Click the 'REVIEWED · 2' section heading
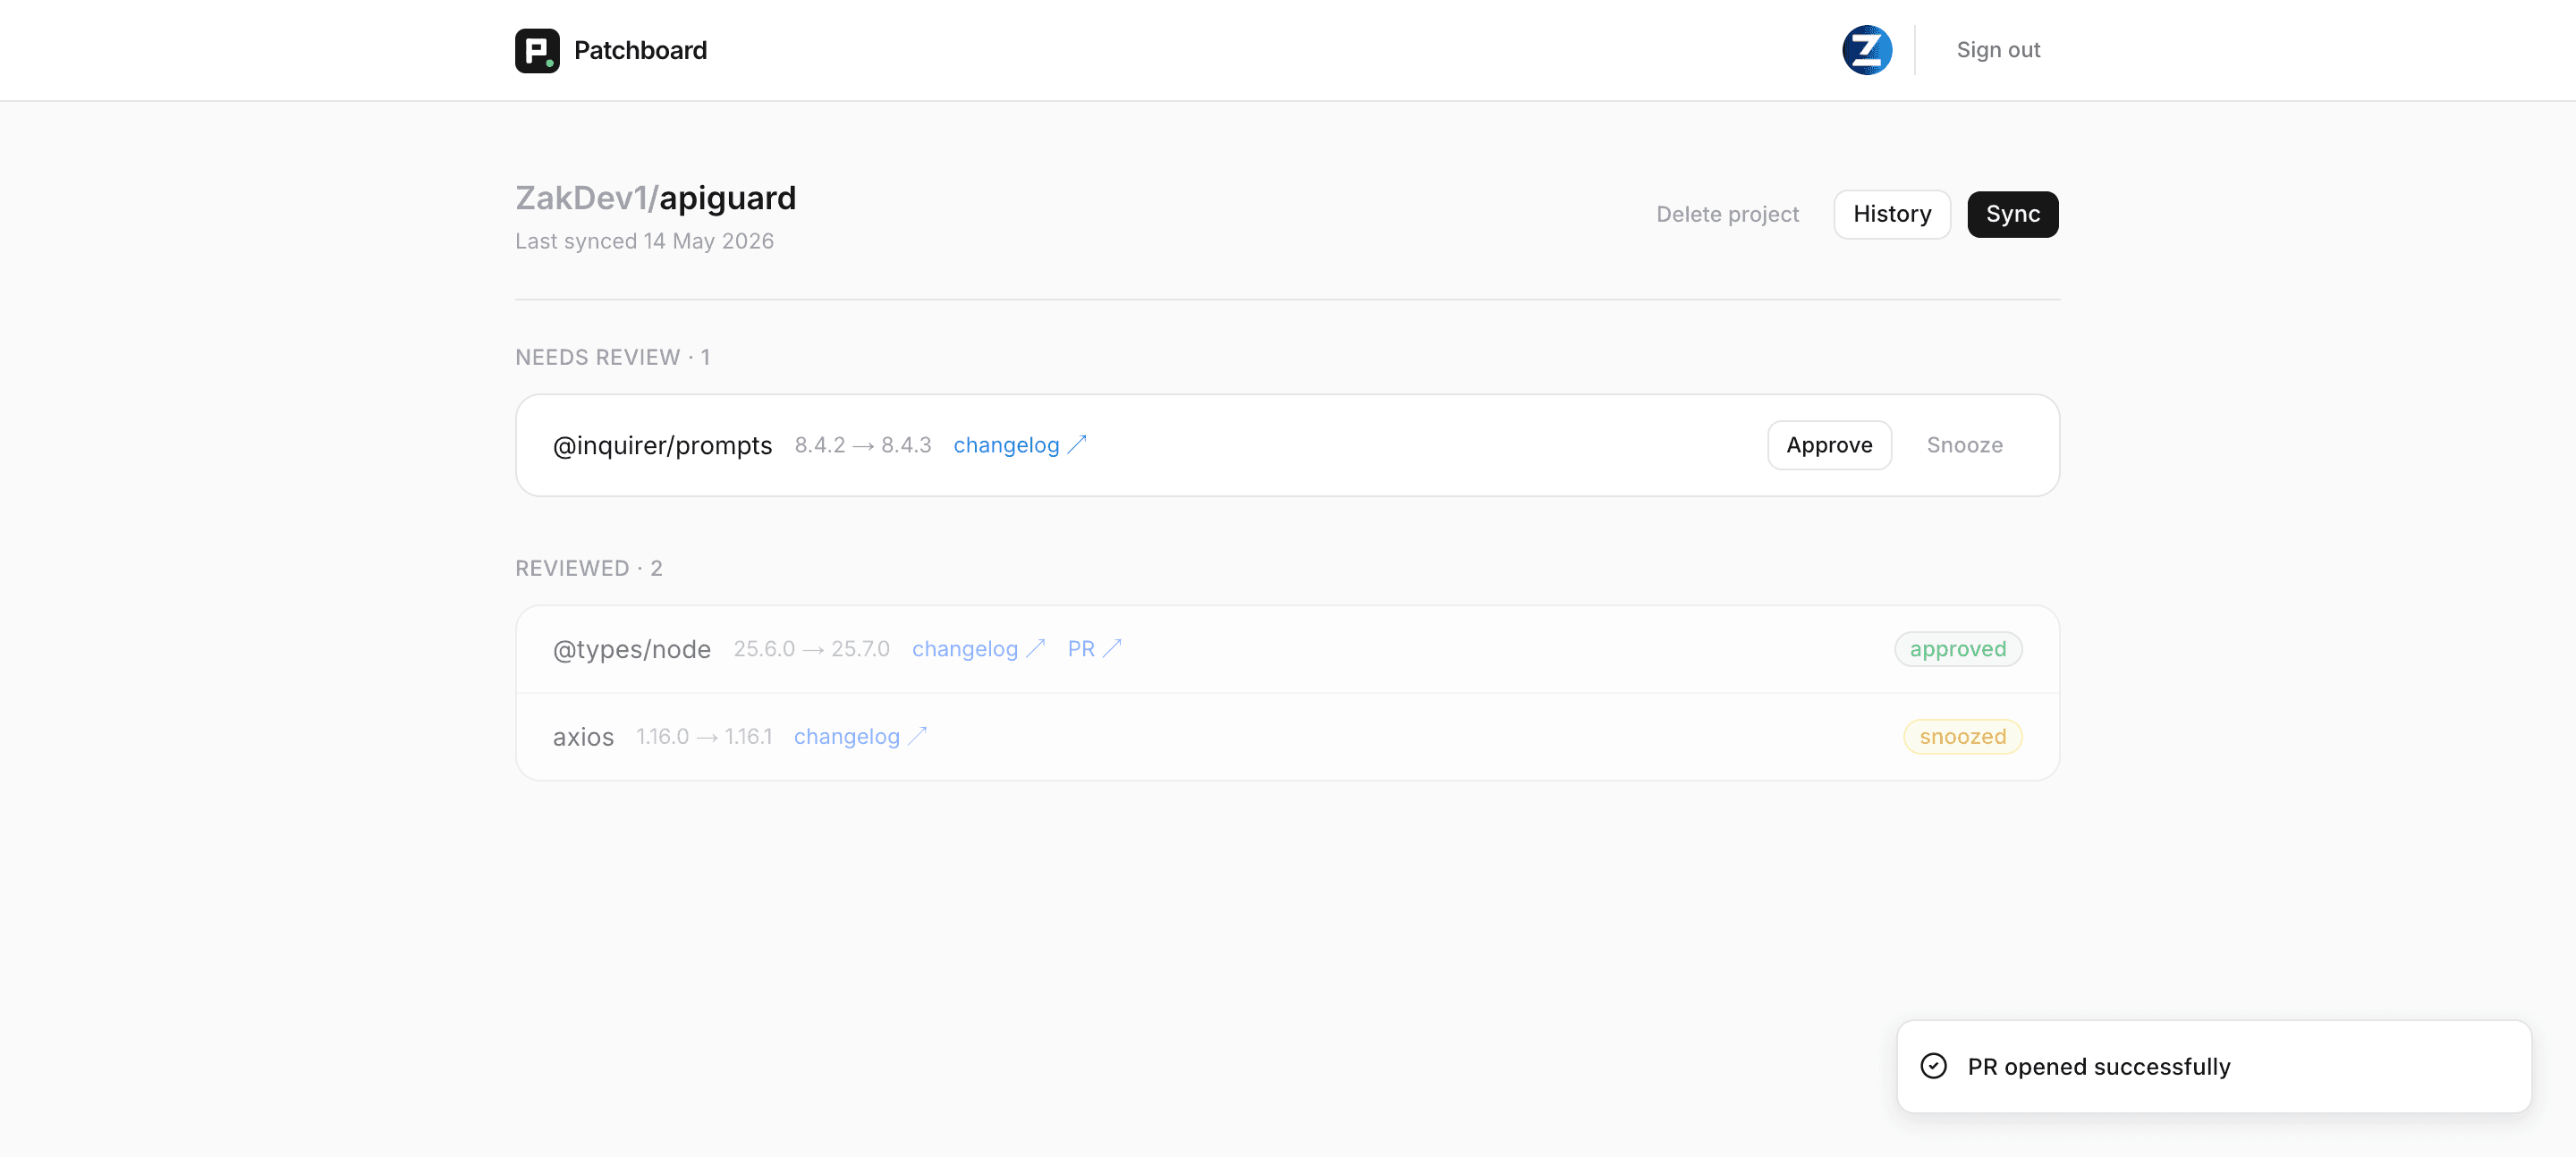Screen dimensions: 2576x1157 coord(588,568)
